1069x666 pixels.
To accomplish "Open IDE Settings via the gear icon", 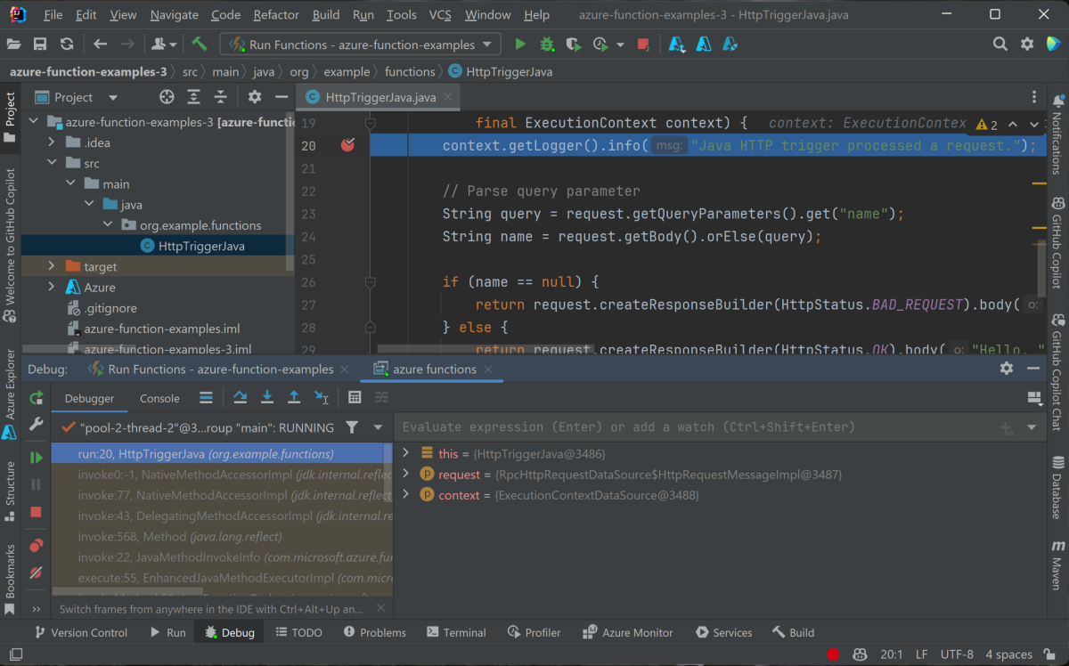I will pyautogui.click(x=1027, y=44).
